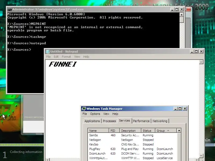This screenshot has height=161, width=215.
Task: Maximize the cmd.exe window
Action: [177, 9]
